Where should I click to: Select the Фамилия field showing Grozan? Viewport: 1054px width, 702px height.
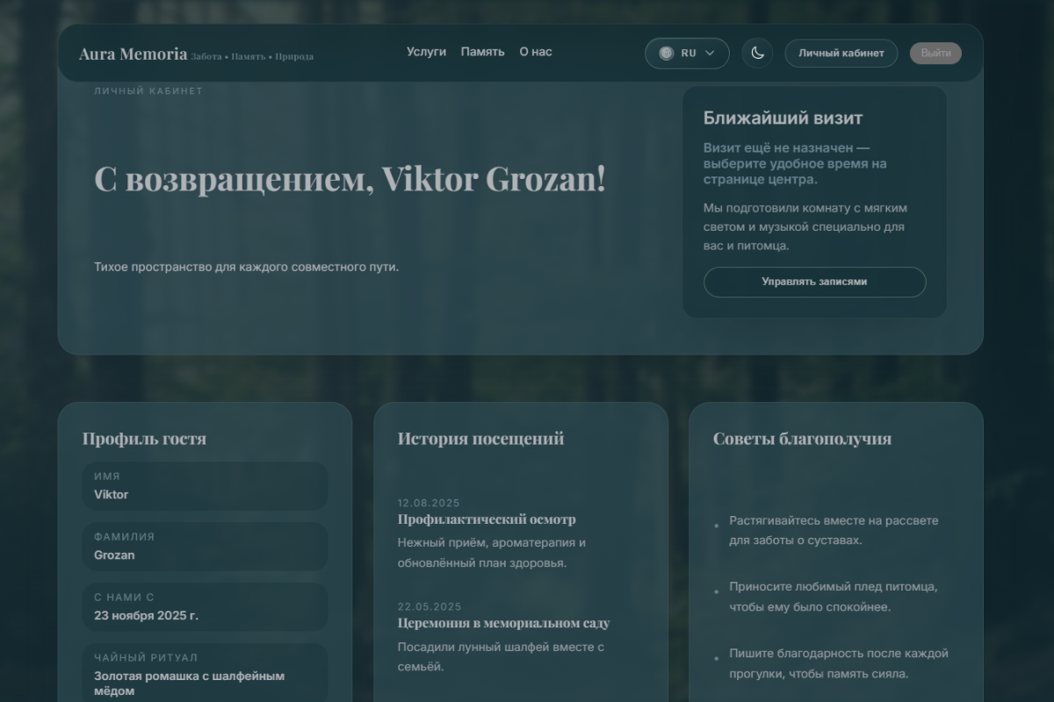click(x=205, y=546)
